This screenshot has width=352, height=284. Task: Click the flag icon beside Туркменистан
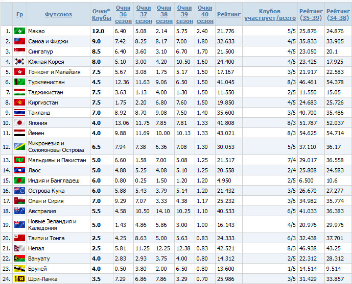(x=19, y=82)
